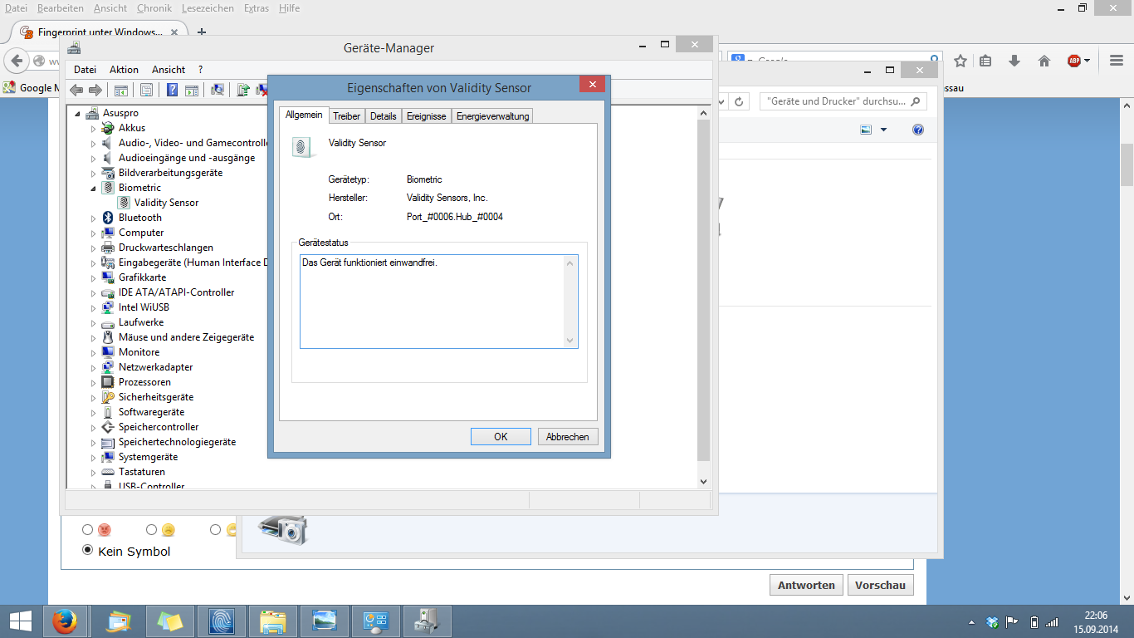Open a new Firefox tab with plus
This screenshot has width=1134, height=638.
[x=201, y=32]
